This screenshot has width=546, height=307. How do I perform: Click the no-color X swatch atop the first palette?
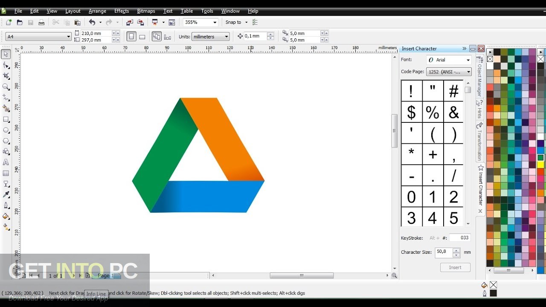click(x=490, y=59)
